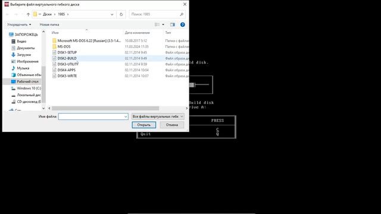
Task: Change view layout icon
Action: point(157,24)
